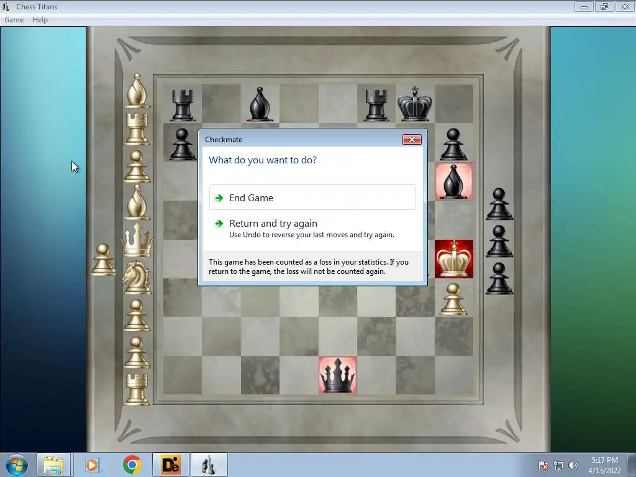Click the black rook beside the black king
Image resolution: width=636 pixels, height=477 pixels.
point(376,105)
